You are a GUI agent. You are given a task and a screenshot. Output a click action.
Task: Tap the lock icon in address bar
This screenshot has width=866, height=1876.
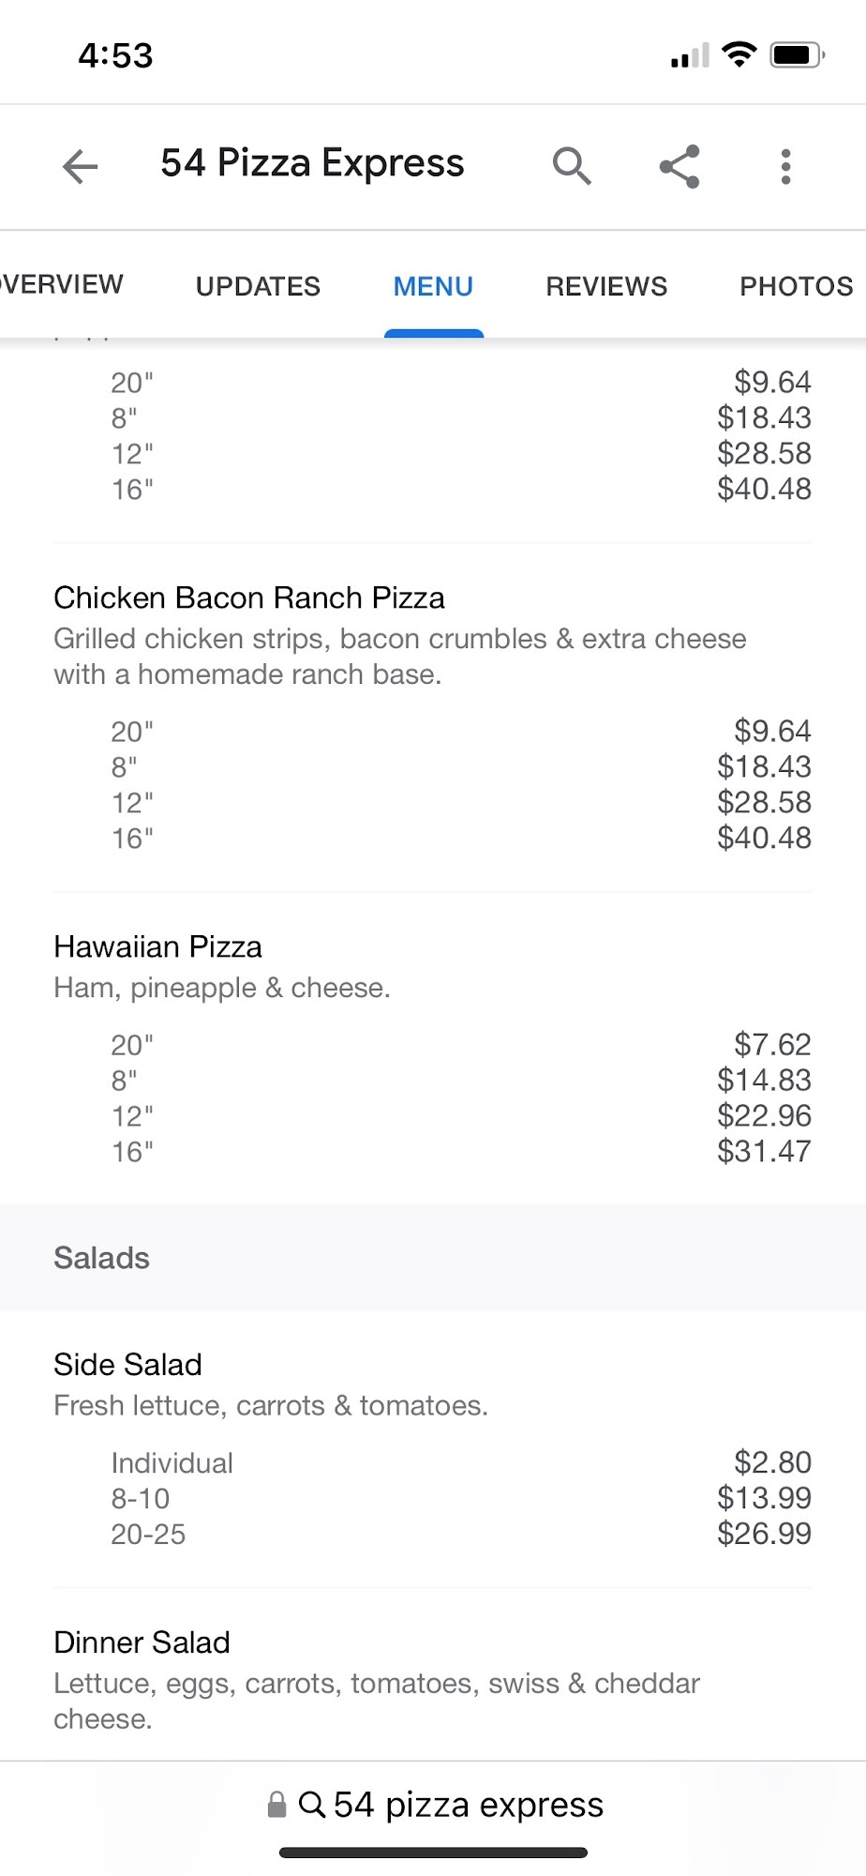pos(276,1805)
